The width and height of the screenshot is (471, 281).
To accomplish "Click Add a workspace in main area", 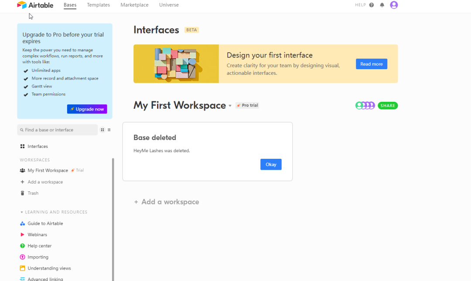I will tap(166, 202).
